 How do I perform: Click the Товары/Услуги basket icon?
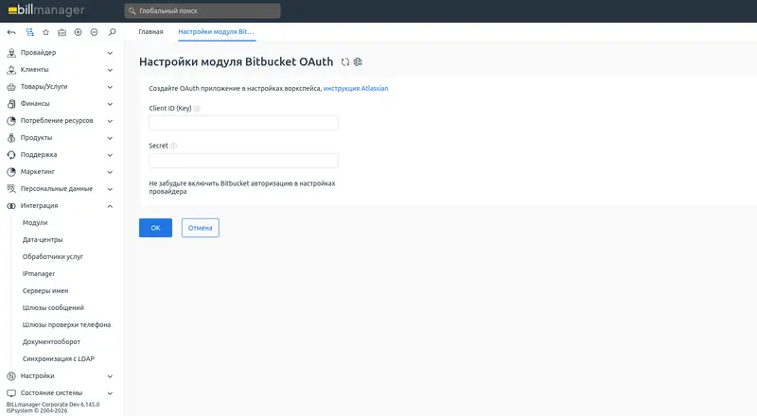[11, 87]
